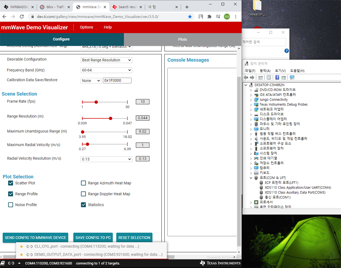Open the Chrome profile avatar
Image resolution: width=341 pixels, height=268 pixels.
pyautogui.click(x=227, y=17)
